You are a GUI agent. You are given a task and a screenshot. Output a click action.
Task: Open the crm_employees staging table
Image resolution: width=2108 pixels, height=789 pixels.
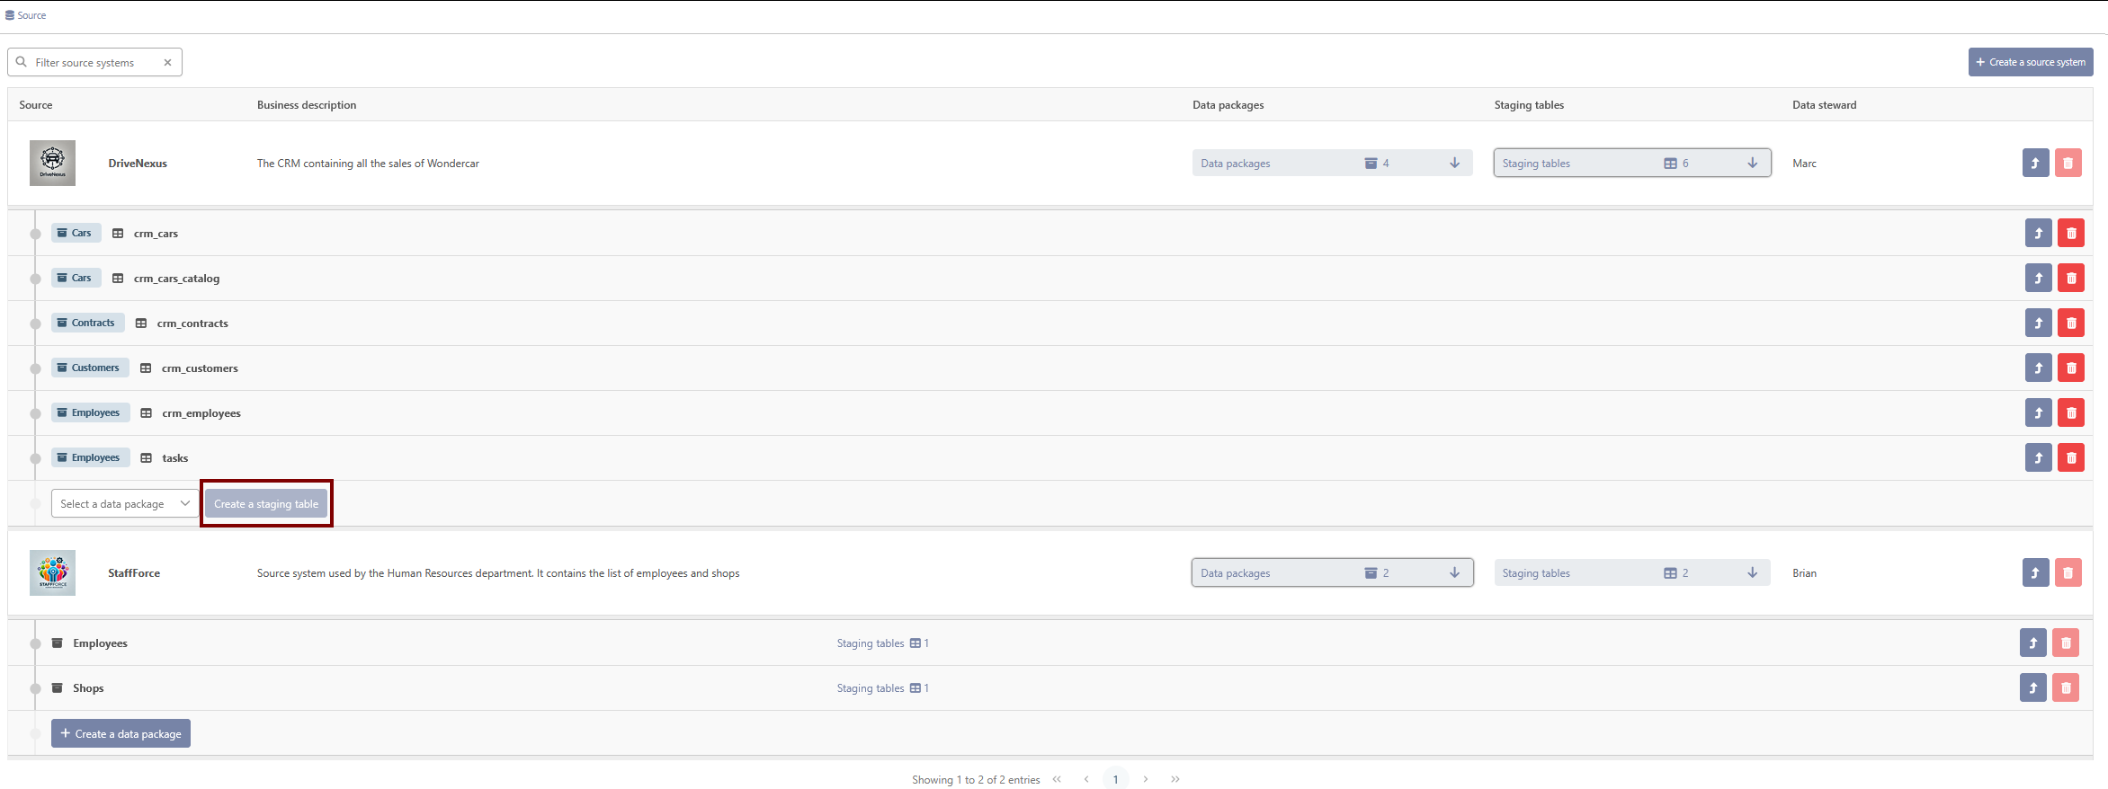tap(2038, 412)
